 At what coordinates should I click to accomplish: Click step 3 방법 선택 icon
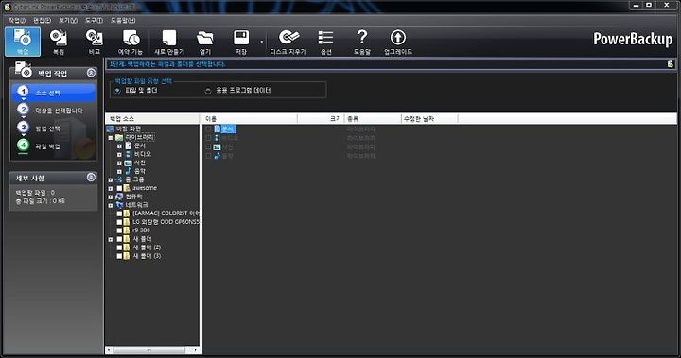click(x=23, y=128)
